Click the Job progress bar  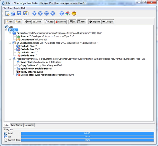[87, 137]
